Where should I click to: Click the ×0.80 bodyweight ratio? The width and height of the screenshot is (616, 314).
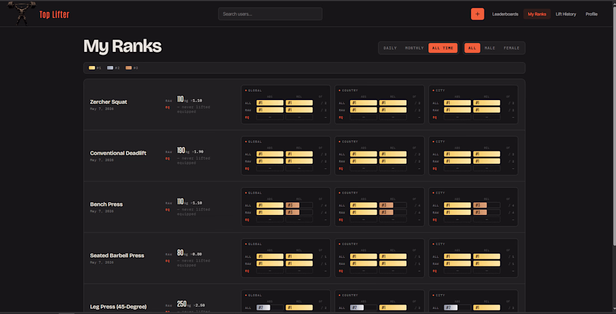point(195,254)
